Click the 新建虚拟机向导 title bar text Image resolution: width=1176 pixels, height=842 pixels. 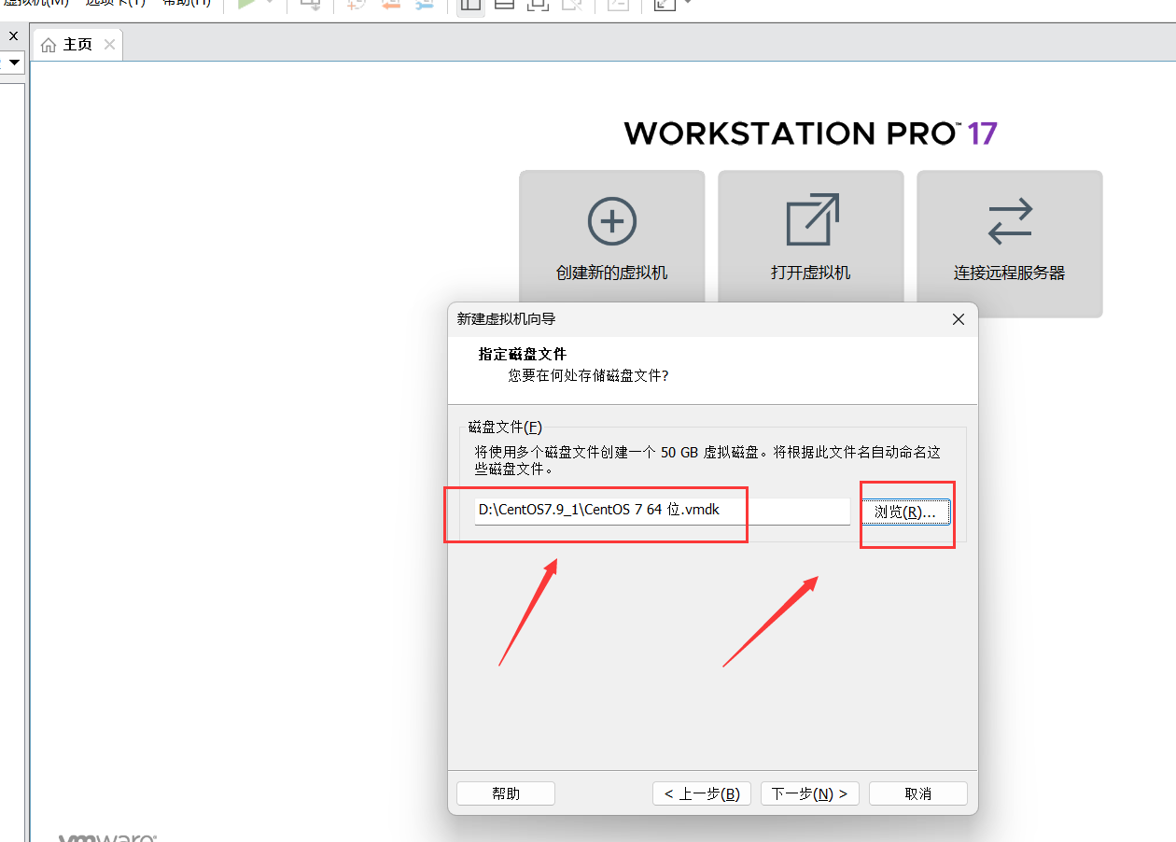point(506,319)
